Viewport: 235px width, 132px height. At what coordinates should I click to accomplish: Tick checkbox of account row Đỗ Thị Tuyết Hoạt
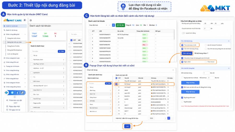coord(90,35)
